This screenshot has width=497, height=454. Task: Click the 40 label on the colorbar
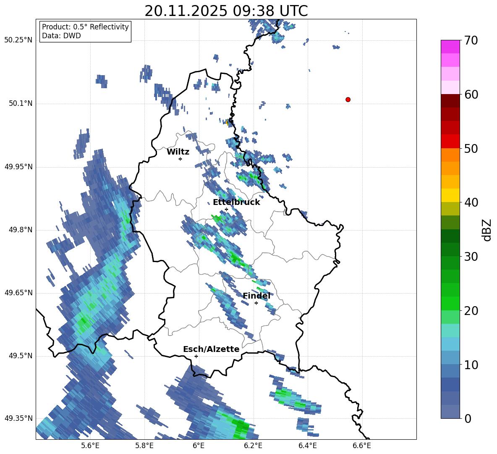tap(471, 202)
